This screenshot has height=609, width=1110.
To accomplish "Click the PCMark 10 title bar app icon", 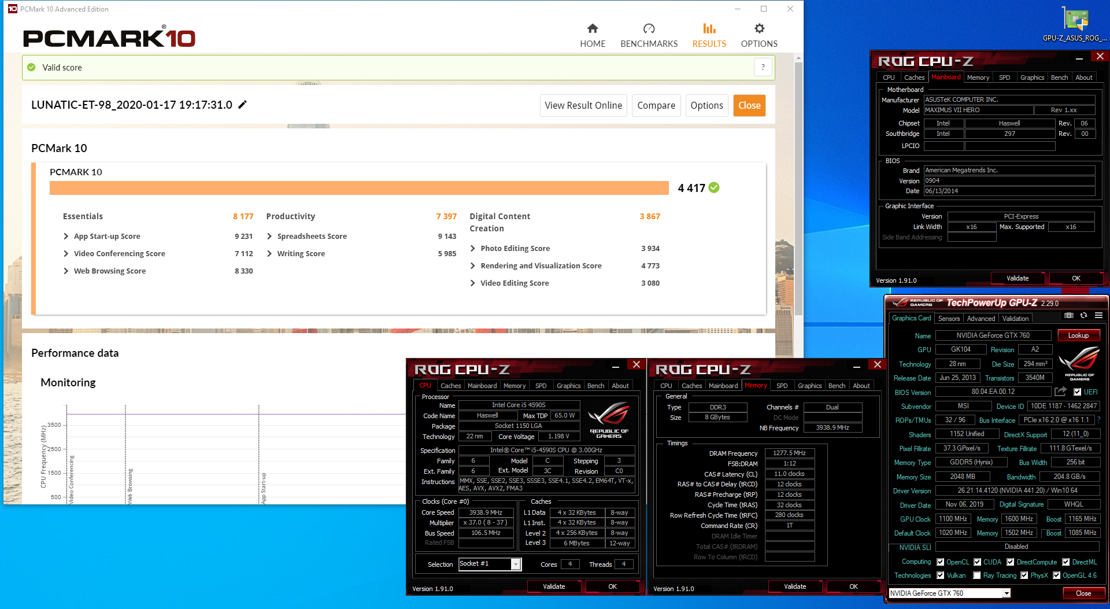I will click(x=13, y=9).
